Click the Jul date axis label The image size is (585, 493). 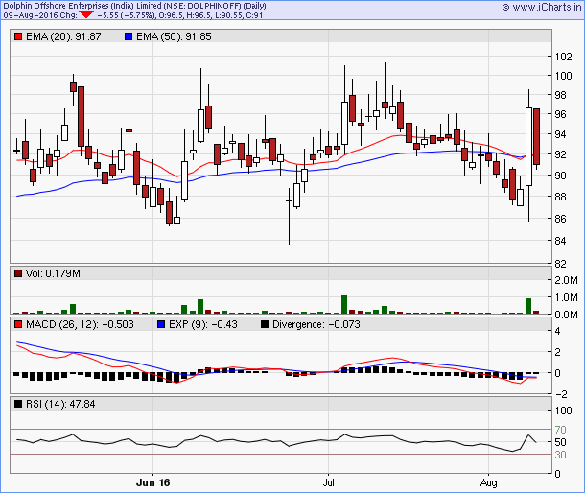tap(328, 482)
